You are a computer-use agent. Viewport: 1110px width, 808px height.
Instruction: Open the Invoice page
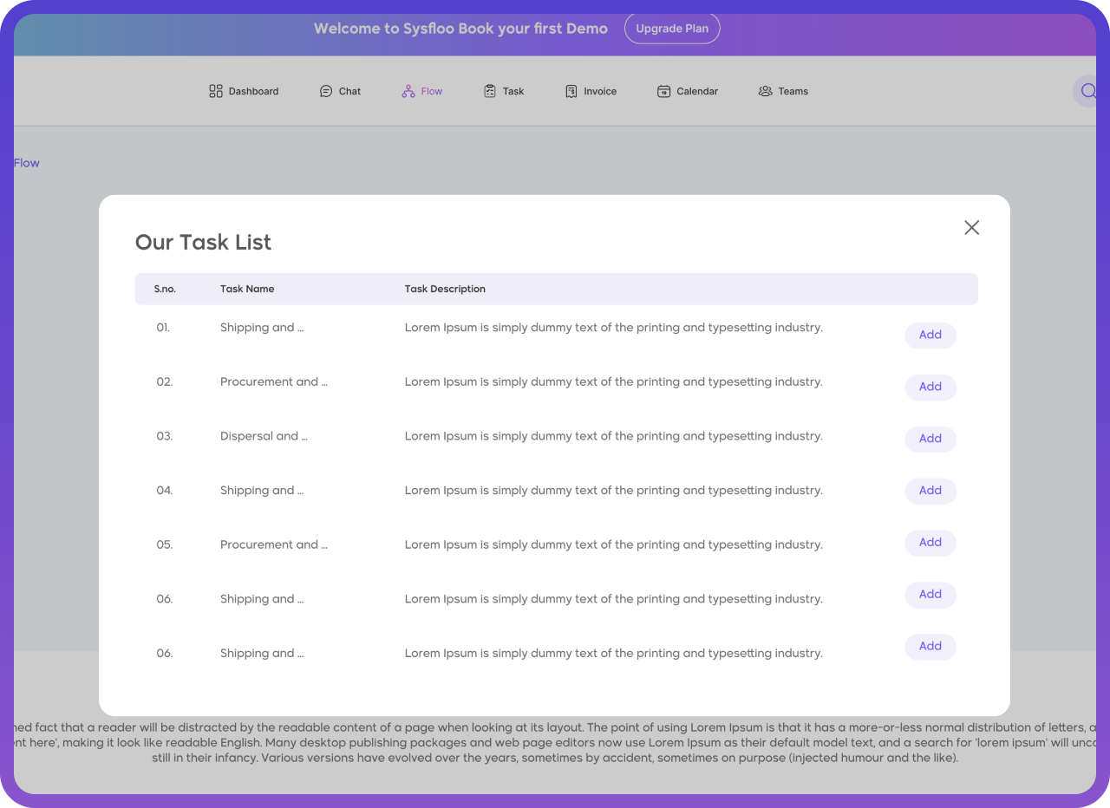click(600, 91)
